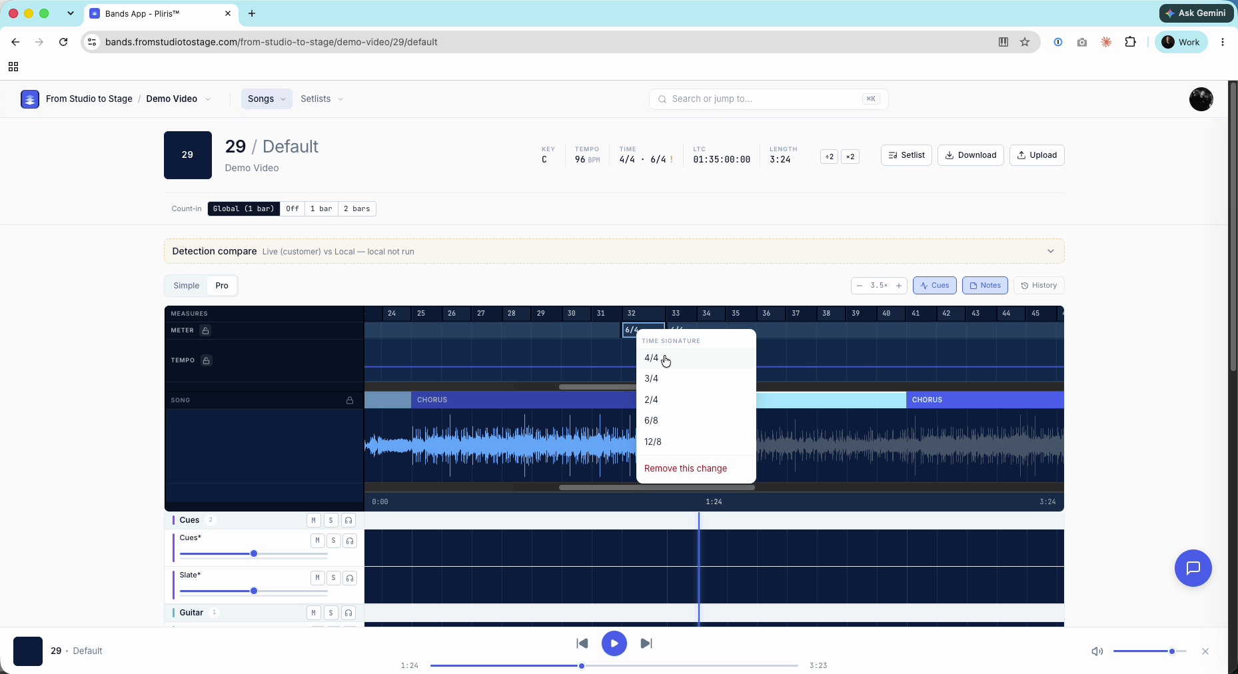Skip to previous track in player
Viewport: 1238px width, 674px height.
pyautogui.click(x=582, y=643)
